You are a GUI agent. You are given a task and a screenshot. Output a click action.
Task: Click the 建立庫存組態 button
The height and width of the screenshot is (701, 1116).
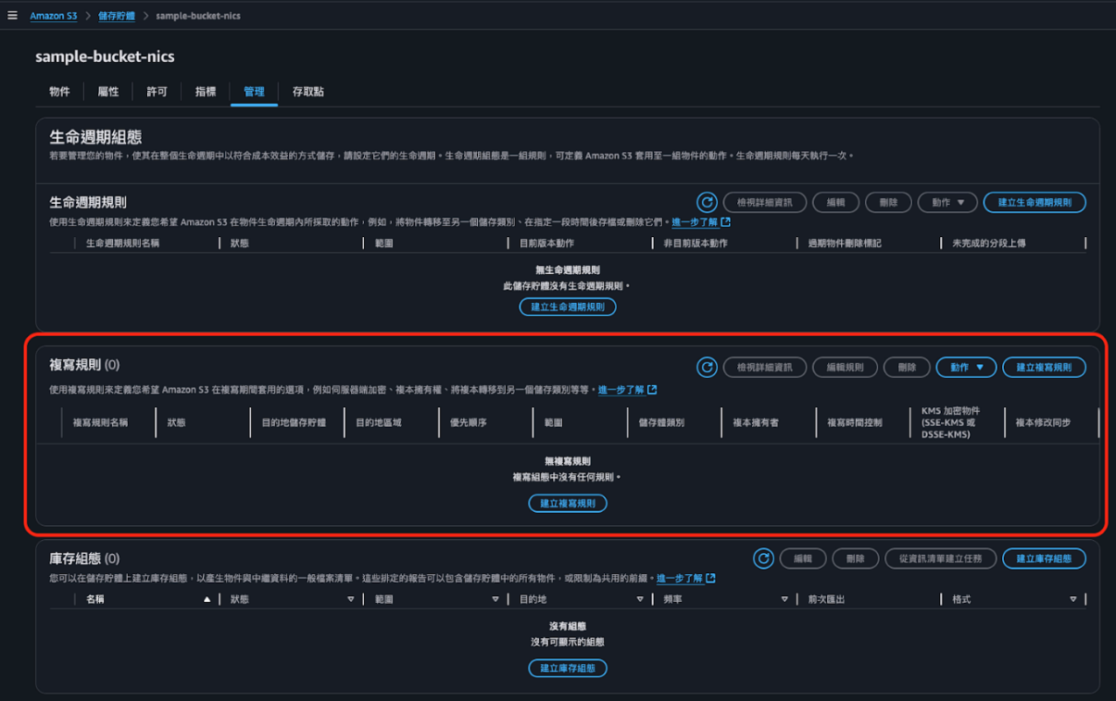[x=1047, y=558]
